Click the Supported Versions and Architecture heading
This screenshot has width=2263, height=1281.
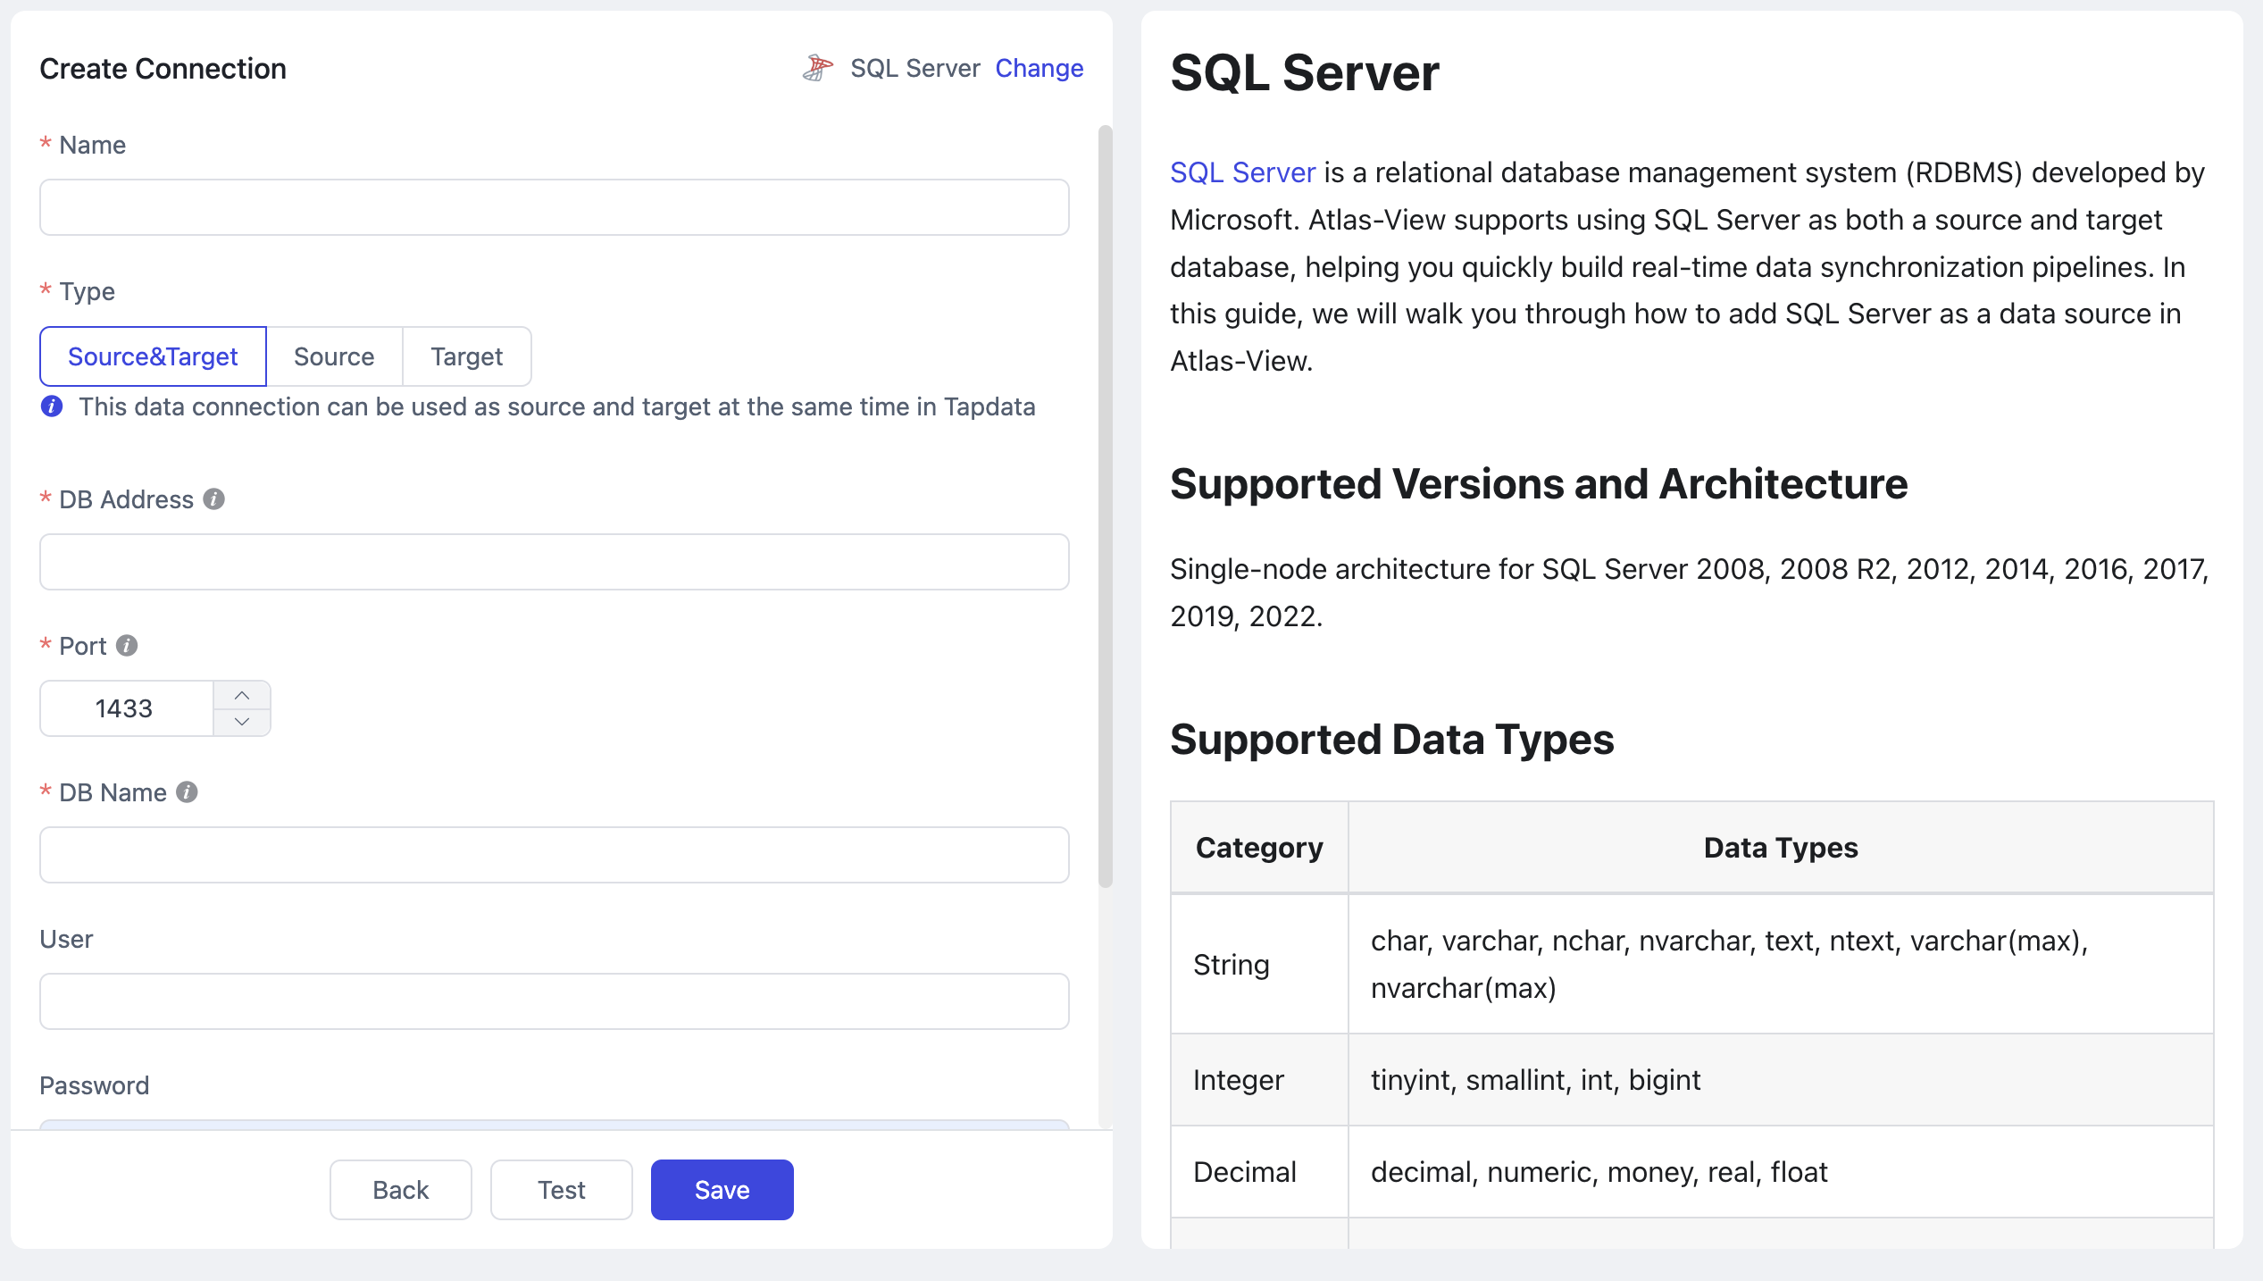[x=1539, y=484]
